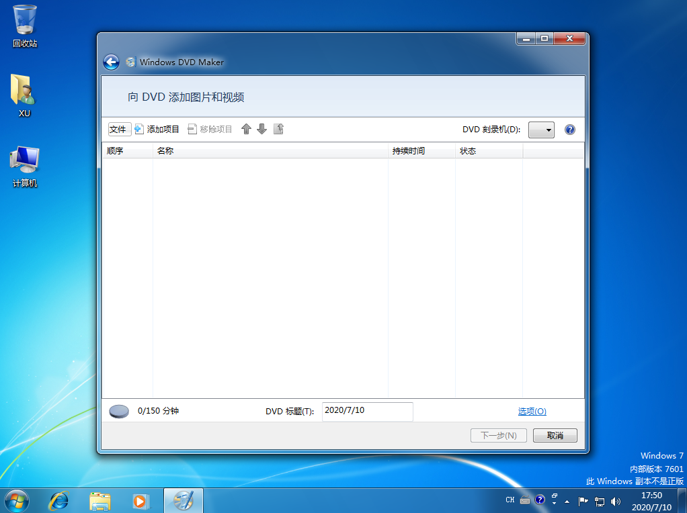687x513 pixels.
Task: Click the Action Center flag icon
Action: pyautogui.click(x=583, y=501)
